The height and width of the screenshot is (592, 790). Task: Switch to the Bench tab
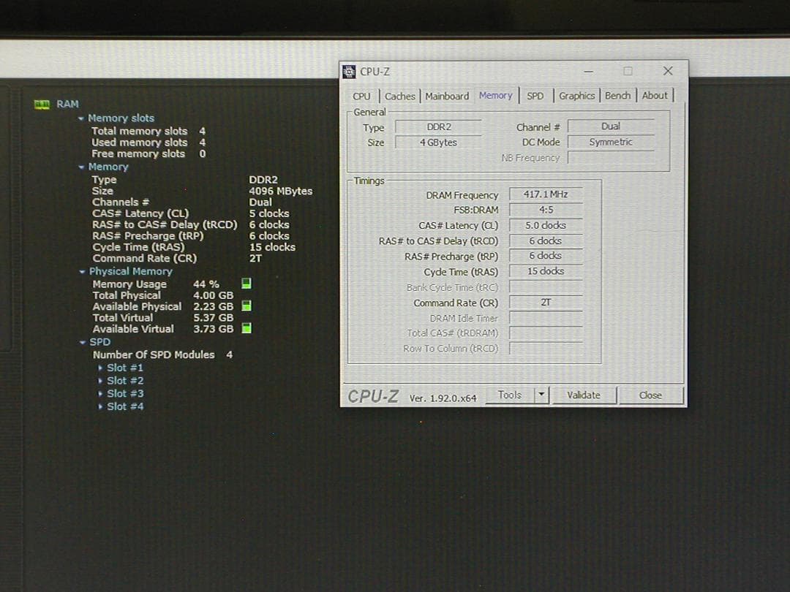(x=618, y=96)
